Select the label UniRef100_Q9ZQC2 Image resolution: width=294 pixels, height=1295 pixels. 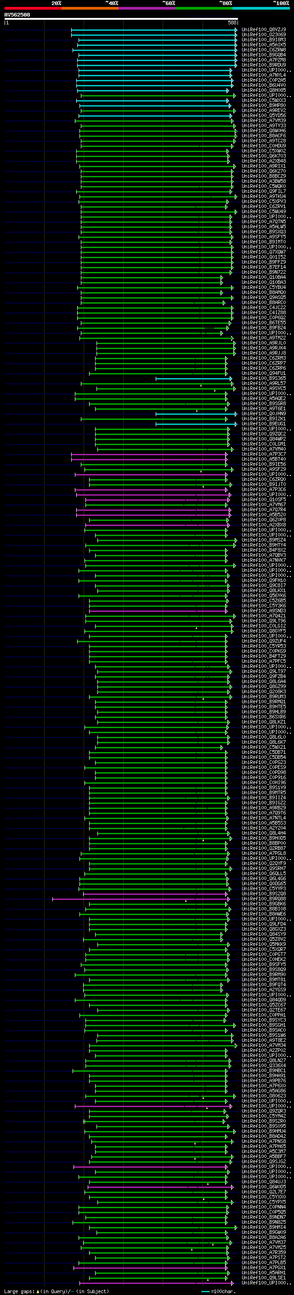pos(264,434)
